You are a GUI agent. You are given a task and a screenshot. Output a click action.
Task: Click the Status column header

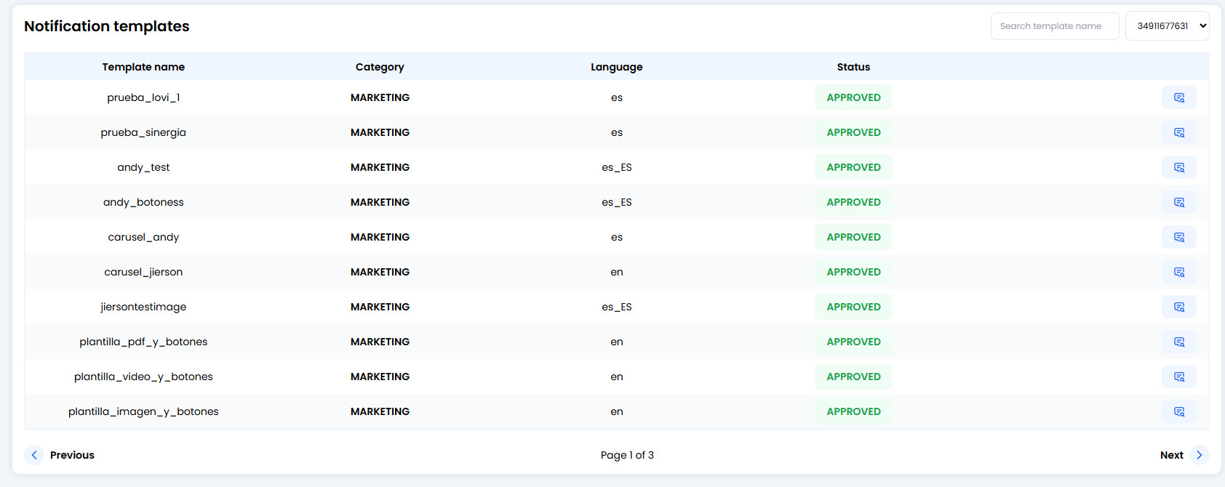pos(853,67)
